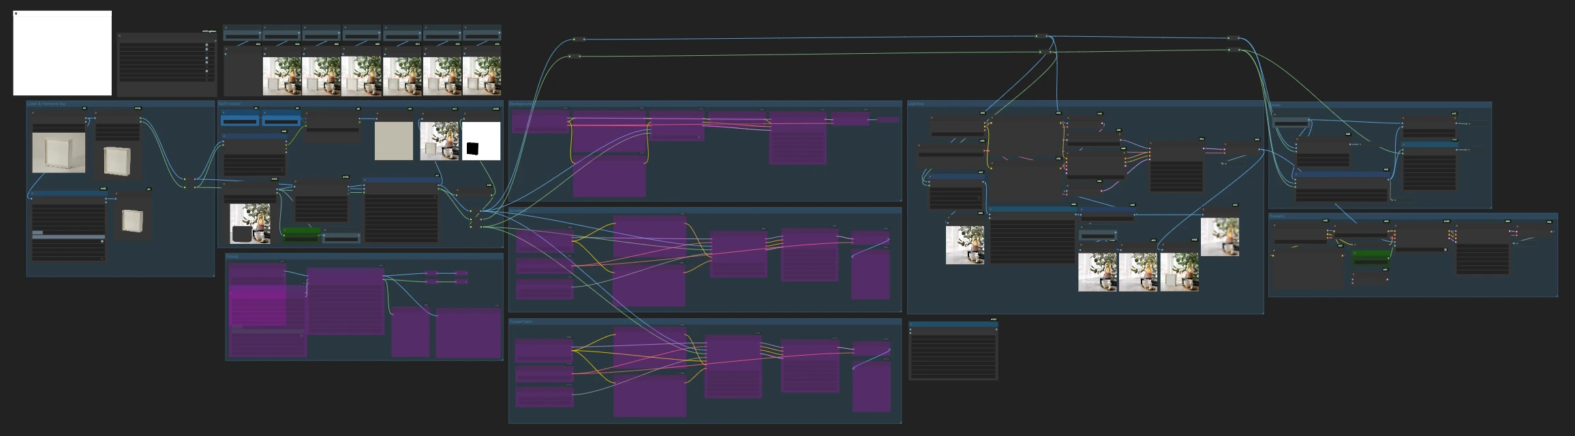1575x436 pixels.
Task: Toggle the first switch in the groups bypasser node
Action: point(207,46)
